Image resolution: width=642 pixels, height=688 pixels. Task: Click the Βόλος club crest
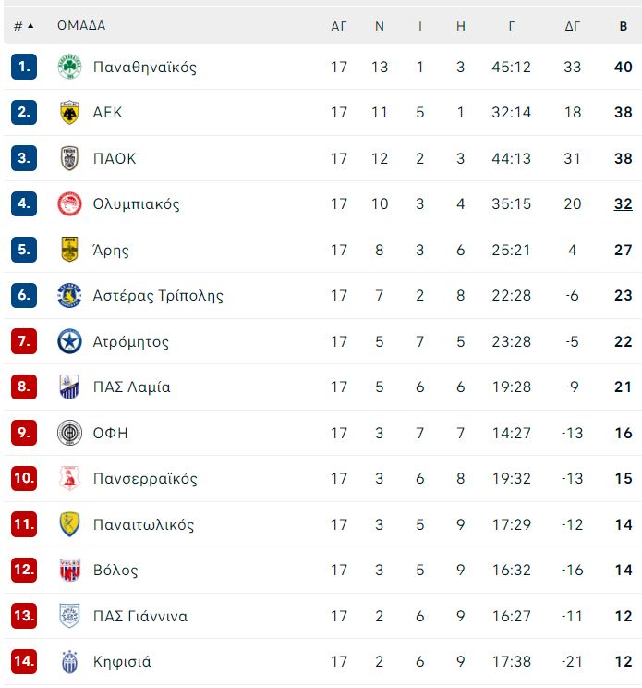(69, 570)
